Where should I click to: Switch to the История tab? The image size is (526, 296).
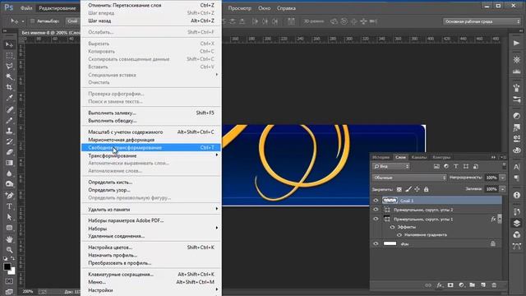381,157
